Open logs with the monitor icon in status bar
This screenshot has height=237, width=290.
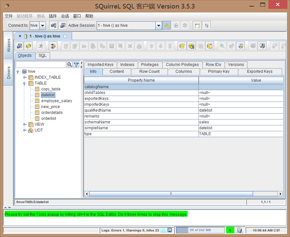point(170,230)
